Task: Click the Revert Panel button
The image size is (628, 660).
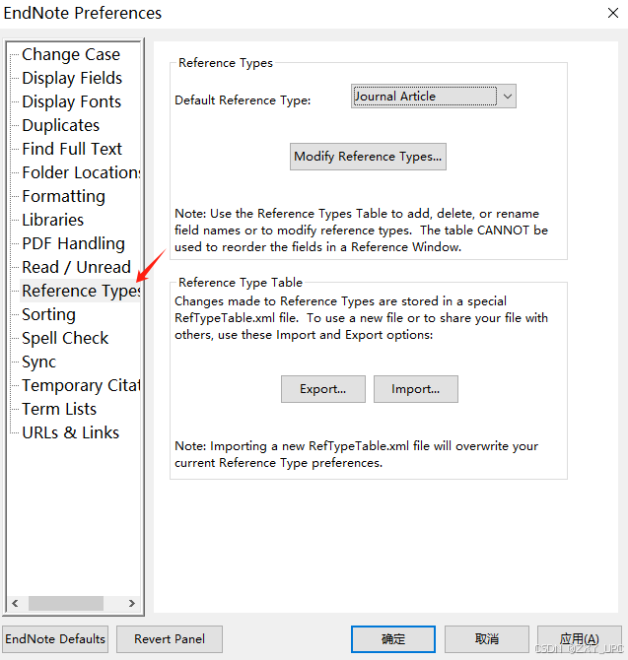Action: click(170, 639)
